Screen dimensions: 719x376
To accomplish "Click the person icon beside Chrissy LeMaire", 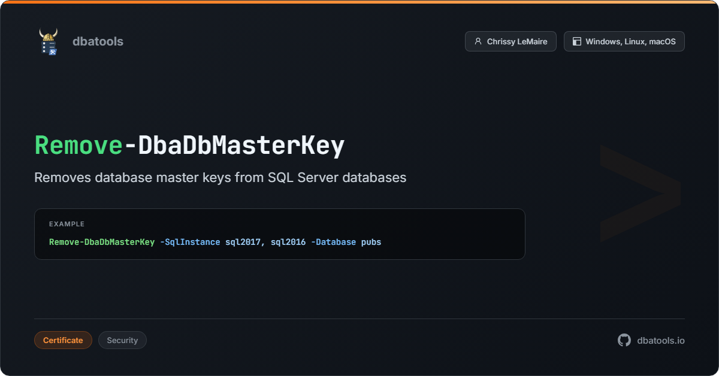I will [478, 41].
